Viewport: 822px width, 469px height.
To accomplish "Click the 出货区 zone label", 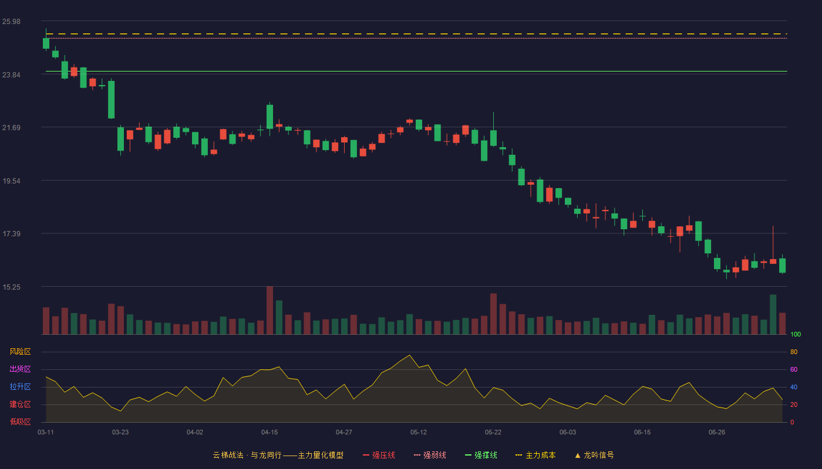I will (x=21, y=369).
